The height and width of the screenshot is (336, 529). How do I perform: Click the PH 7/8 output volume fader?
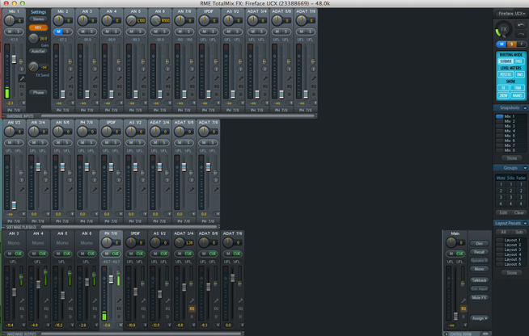[111, 279]
